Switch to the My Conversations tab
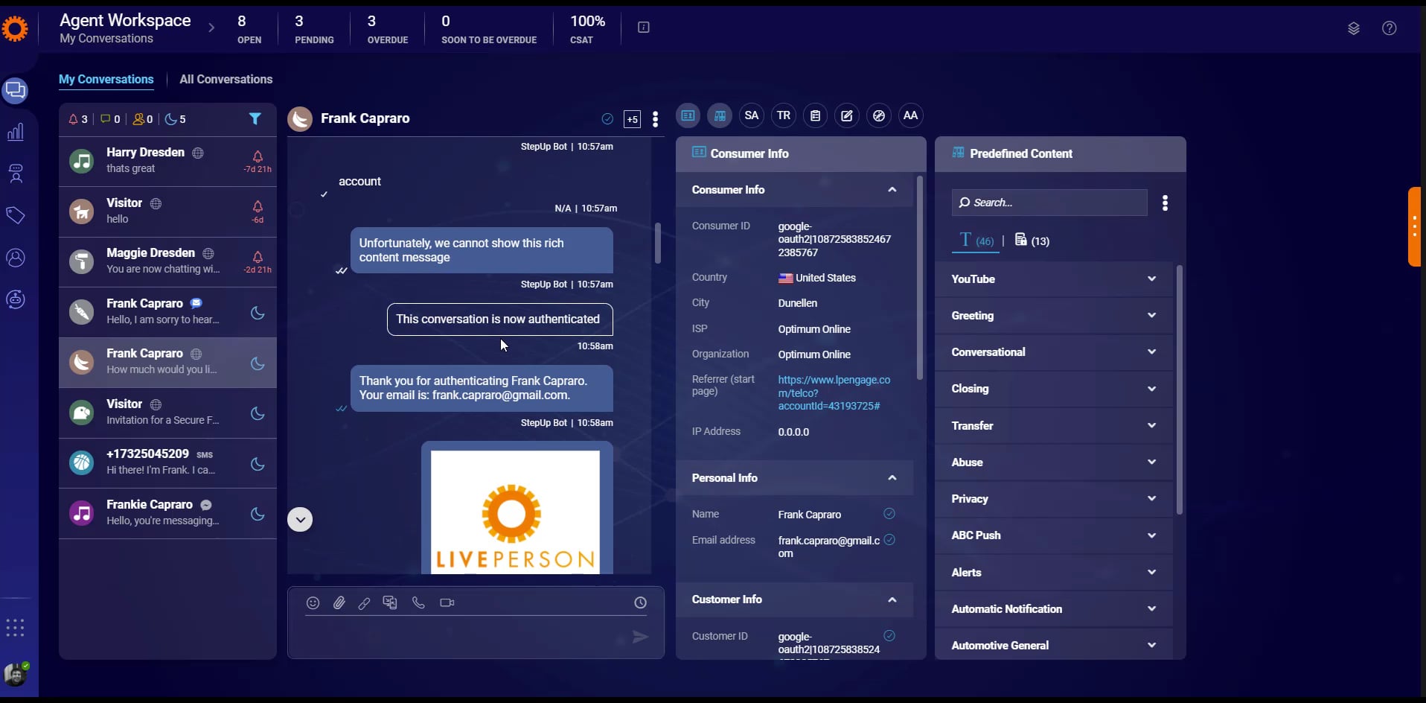Viewport: 1426px width, 703px height. pos(106,79)
